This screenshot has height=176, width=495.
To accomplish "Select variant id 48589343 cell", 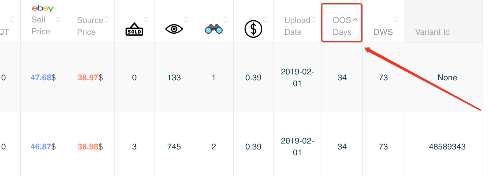I will 447,147.
